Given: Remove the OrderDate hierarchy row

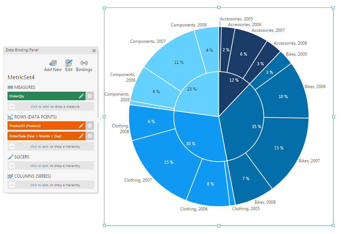Looking at the screenshot, I should tap(90, 136).
